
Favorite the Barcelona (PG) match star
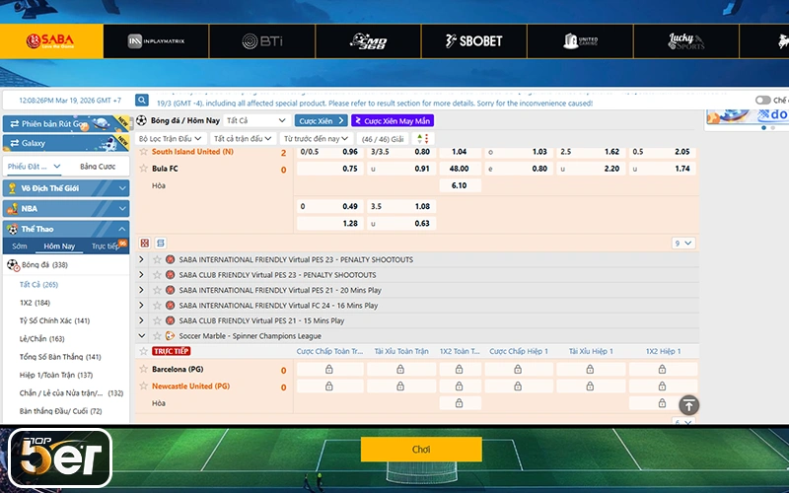(144, 369)
